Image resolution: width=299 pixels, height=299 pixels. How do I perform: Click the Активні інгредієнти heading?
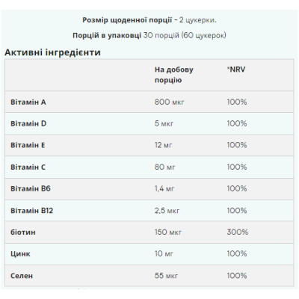[x=52, y=52]
